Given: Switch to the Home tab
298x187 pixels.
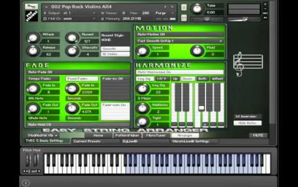Looking at the screenshot, I should tap(98, 136).
